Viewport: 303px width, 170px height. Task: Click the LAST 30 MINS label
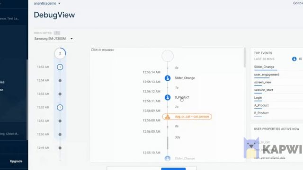coord(264,59)
